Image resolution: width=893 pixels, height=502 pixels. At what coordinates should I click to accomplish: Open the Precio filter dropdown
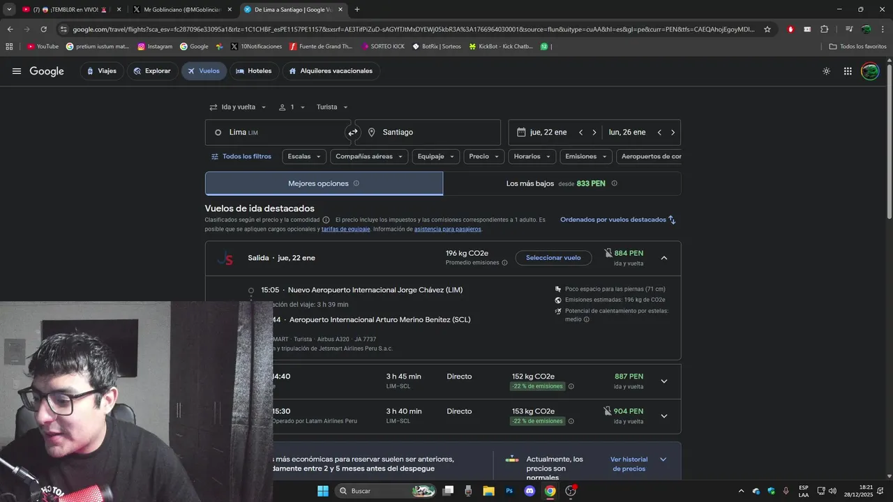[484, 157]
